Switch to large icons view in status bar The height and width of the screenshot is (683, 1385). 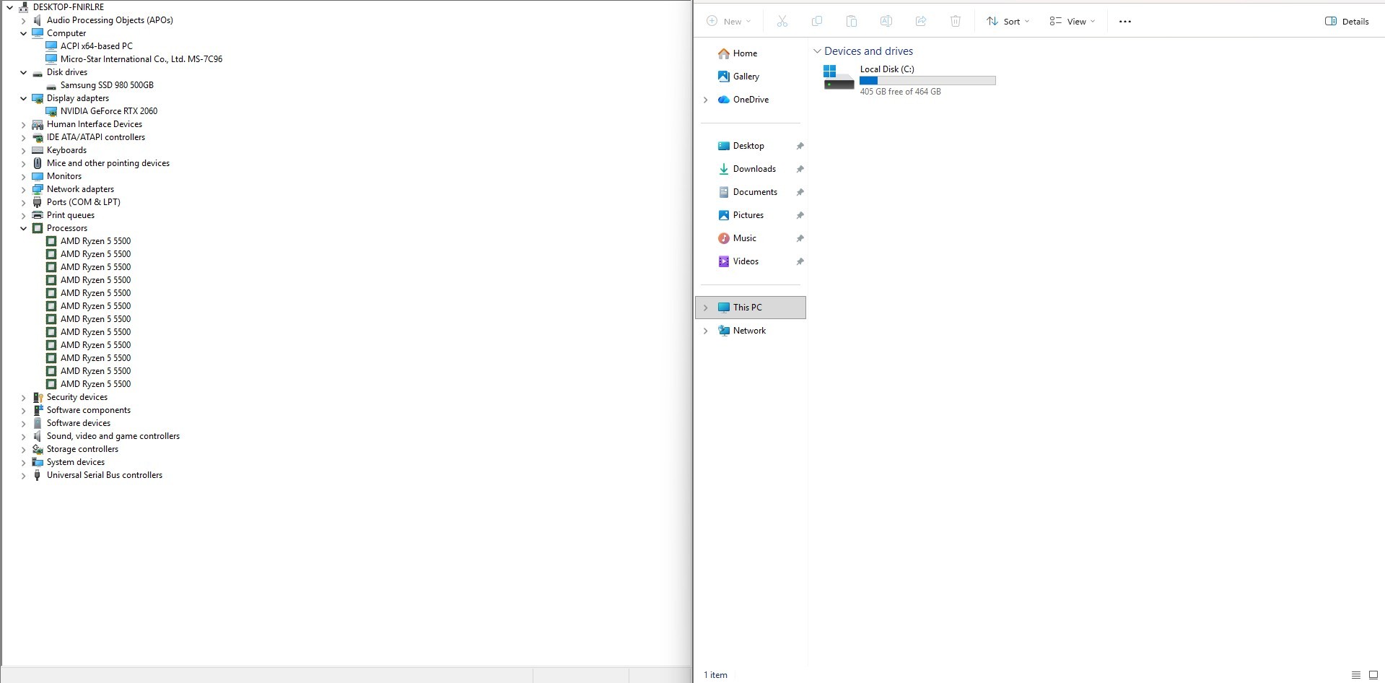click(x=1373, y=675)
